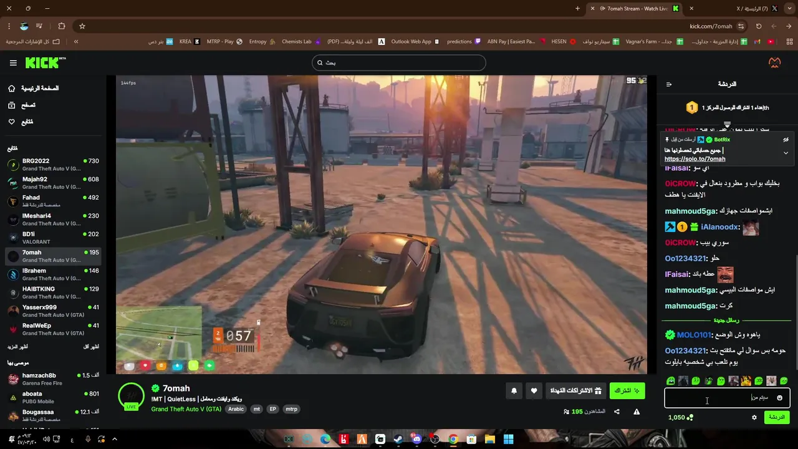Expand following list with أظهر المزيد

point(17,347)
